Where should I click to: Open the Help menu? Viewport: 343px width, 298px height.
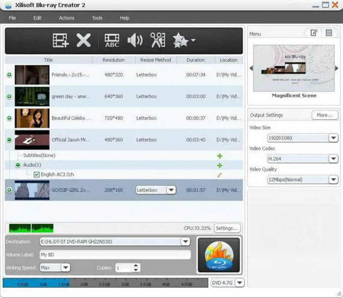click(x=124, y=18)
